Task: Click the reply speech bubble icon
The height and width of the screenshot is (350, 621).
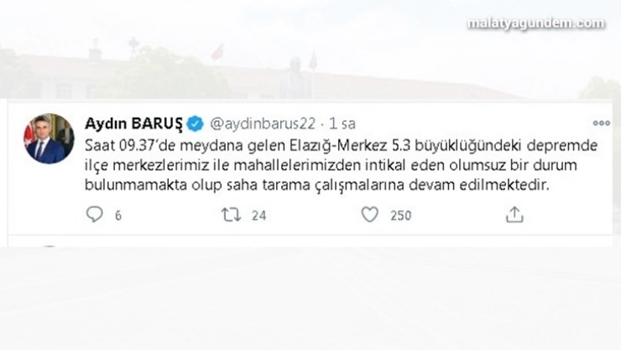Action: coord(94,215)
